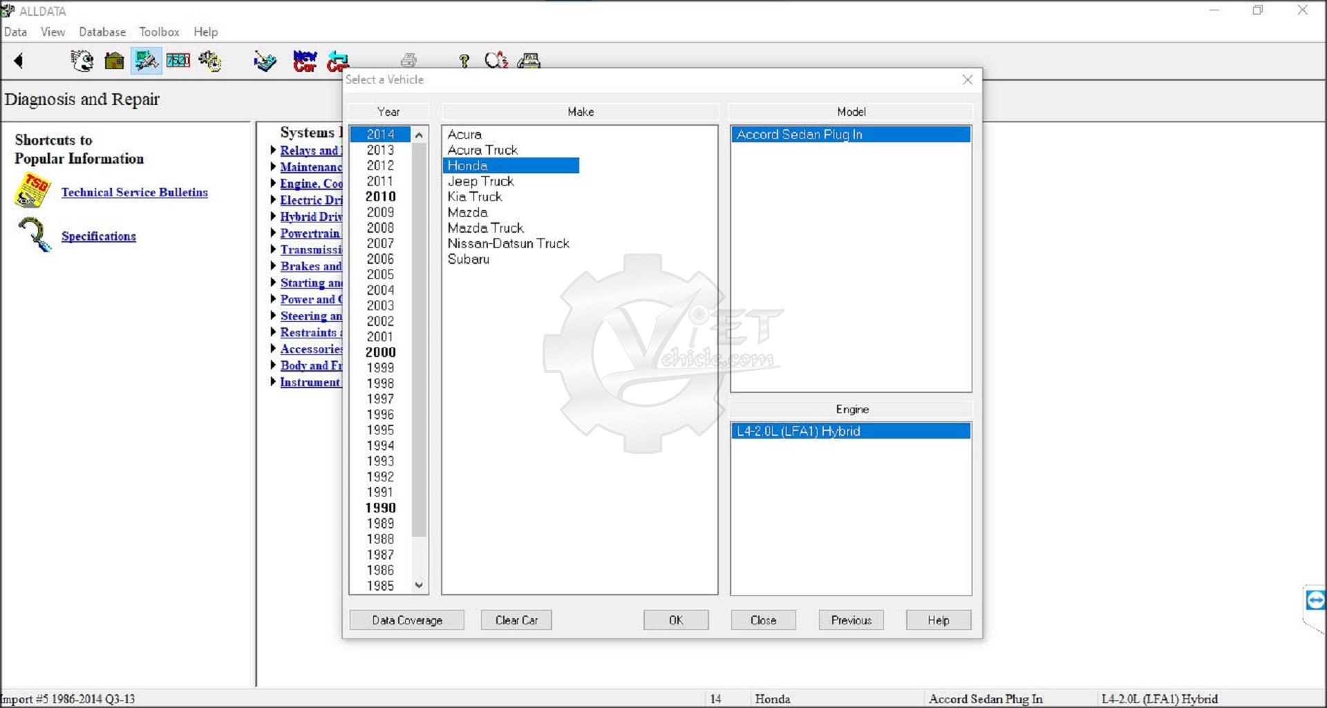Open the house icon in toolbar
Image resolution: width=1327 pixels, height=708 pixels.
click(x=114, y=61)
